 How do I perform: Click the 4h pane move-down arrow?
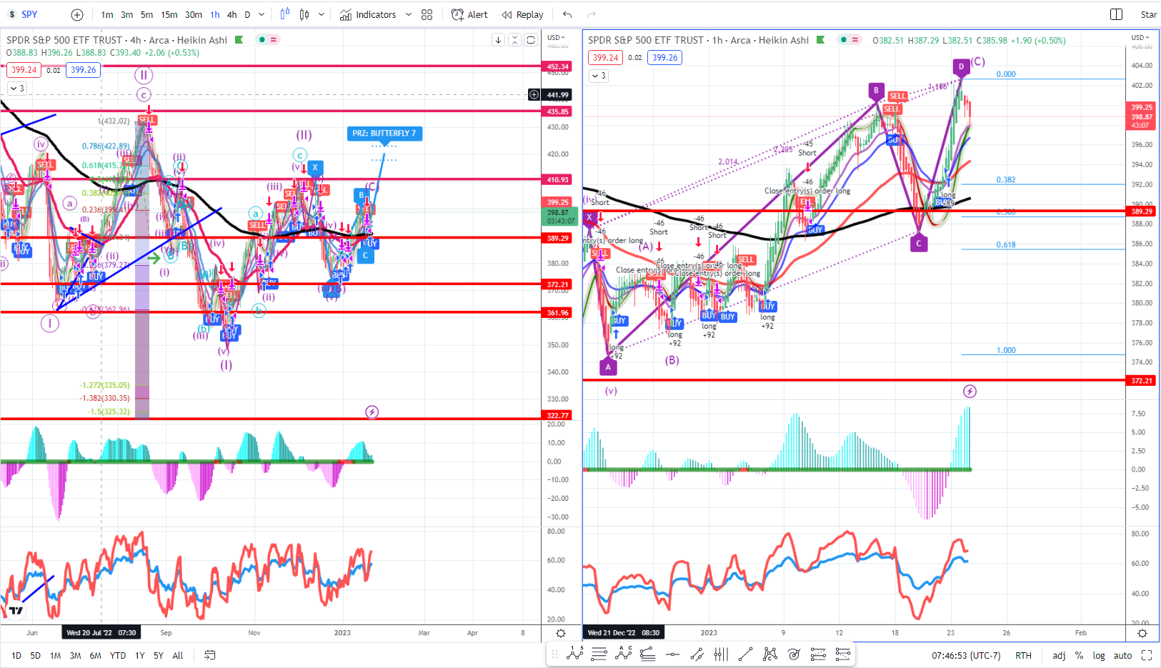click(498, 40)
